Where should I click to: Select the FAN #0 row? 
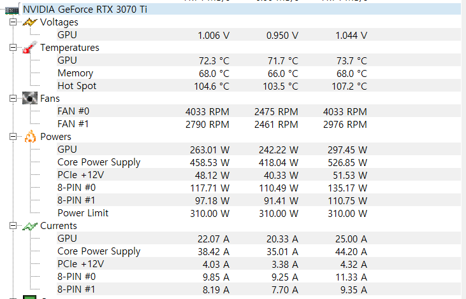coord(259,111)
